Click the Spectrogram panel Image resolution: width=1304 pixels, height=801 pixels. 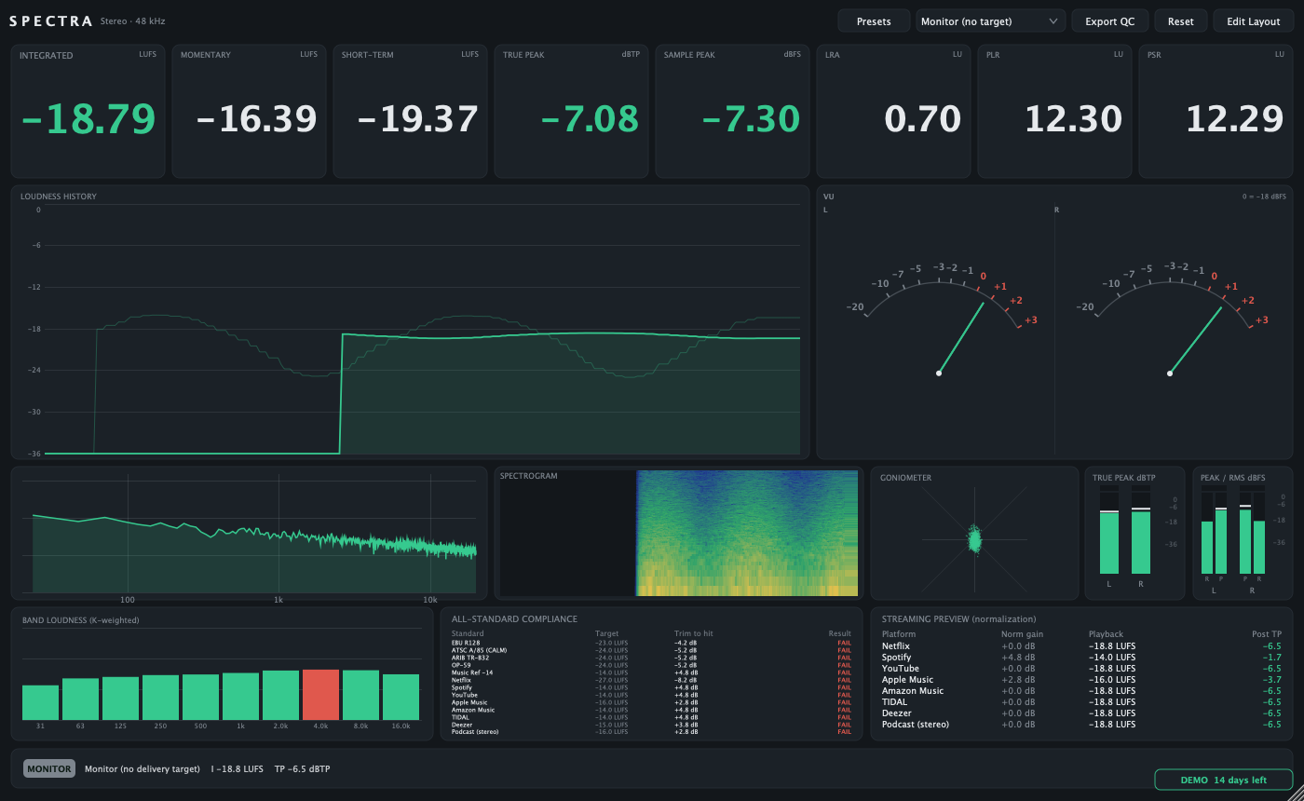(679, 533)
